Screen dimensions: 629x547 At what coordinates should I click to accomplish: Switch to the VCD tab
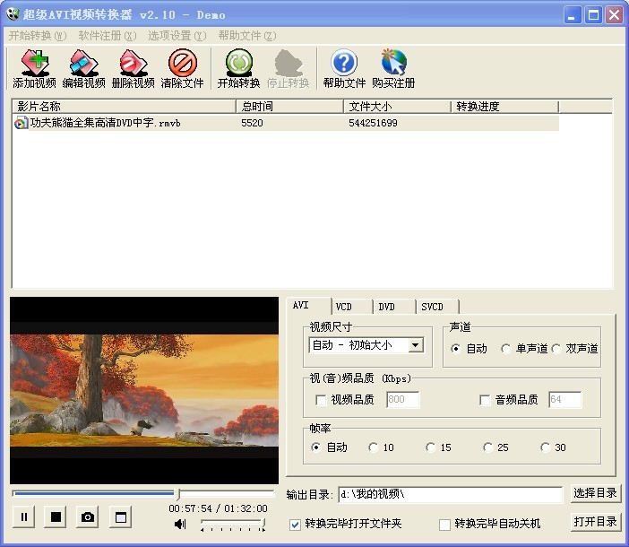352,307
